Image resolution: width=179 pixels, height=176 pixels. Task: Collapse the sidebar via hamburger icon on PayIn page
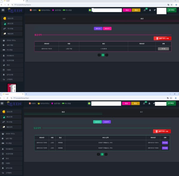tap(2, 103)
